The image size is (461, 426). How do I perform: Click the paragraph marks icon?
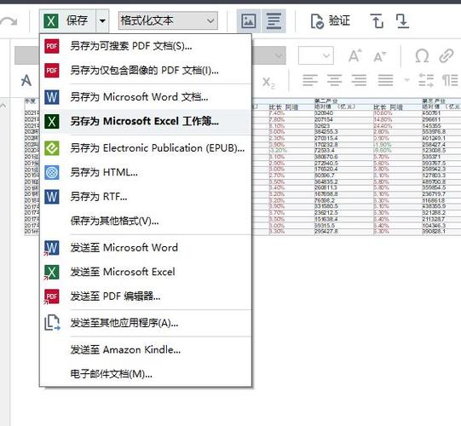coord(450,80)
